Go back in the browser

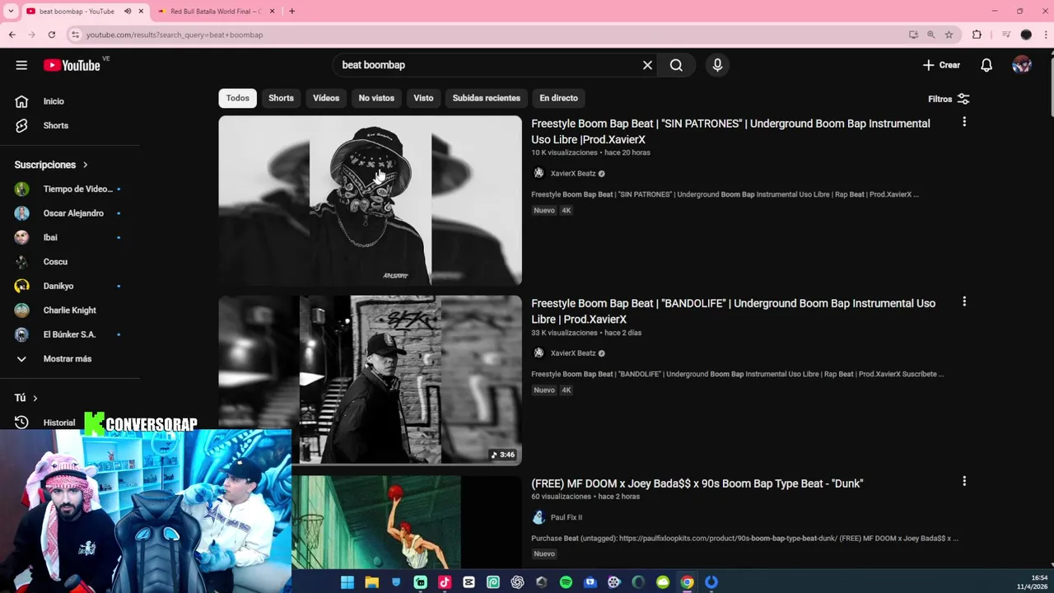pos(12,35)
